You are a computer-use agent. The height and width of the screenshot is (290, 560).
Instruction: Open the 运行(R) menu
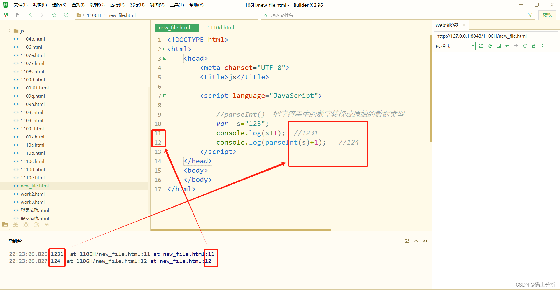[x=117, y=5]
